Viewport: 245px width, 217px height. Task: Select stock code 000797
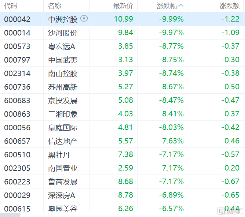17,60
